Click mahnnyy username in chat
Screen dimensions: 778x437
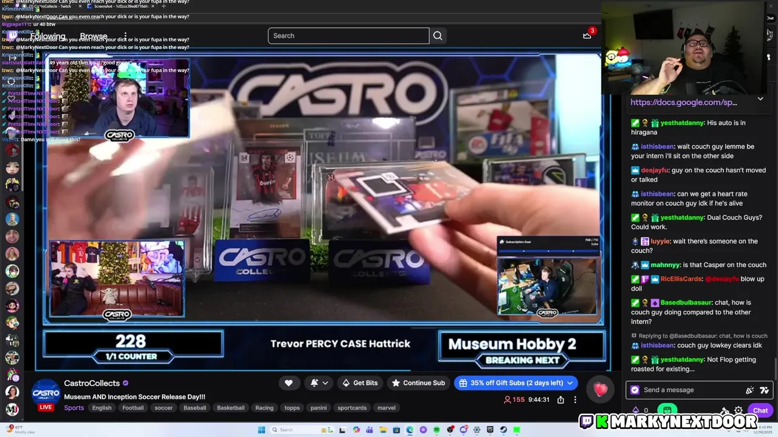coord(665,265)
